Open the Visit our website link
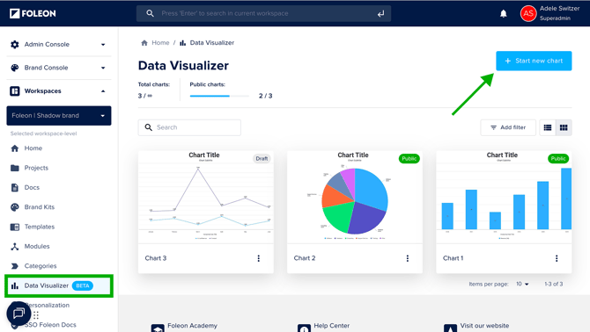 [x=484, y=326]
